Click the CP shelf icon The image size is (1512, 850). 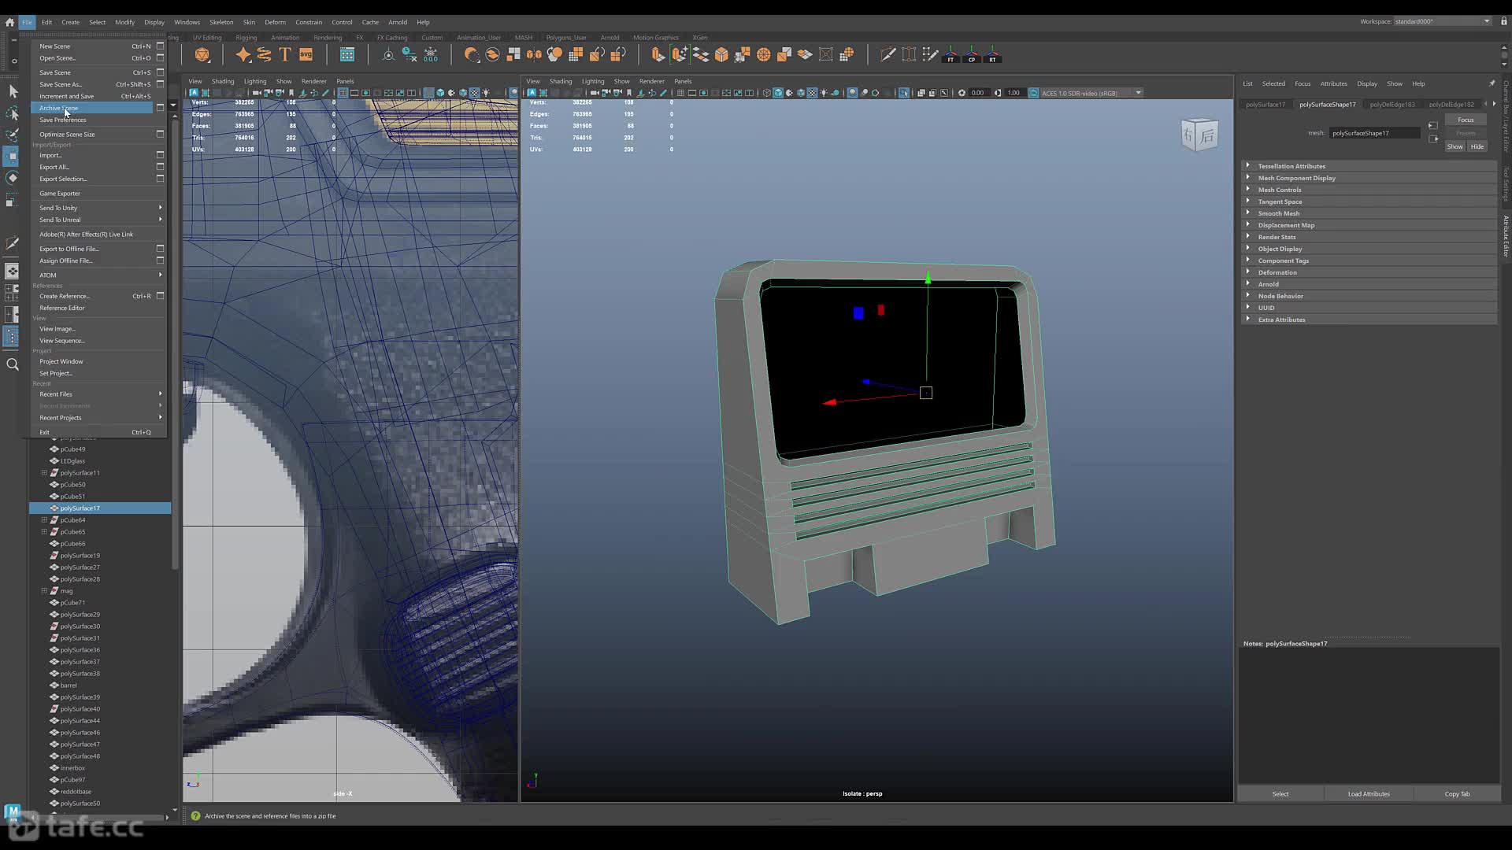(x=972, y=54)
